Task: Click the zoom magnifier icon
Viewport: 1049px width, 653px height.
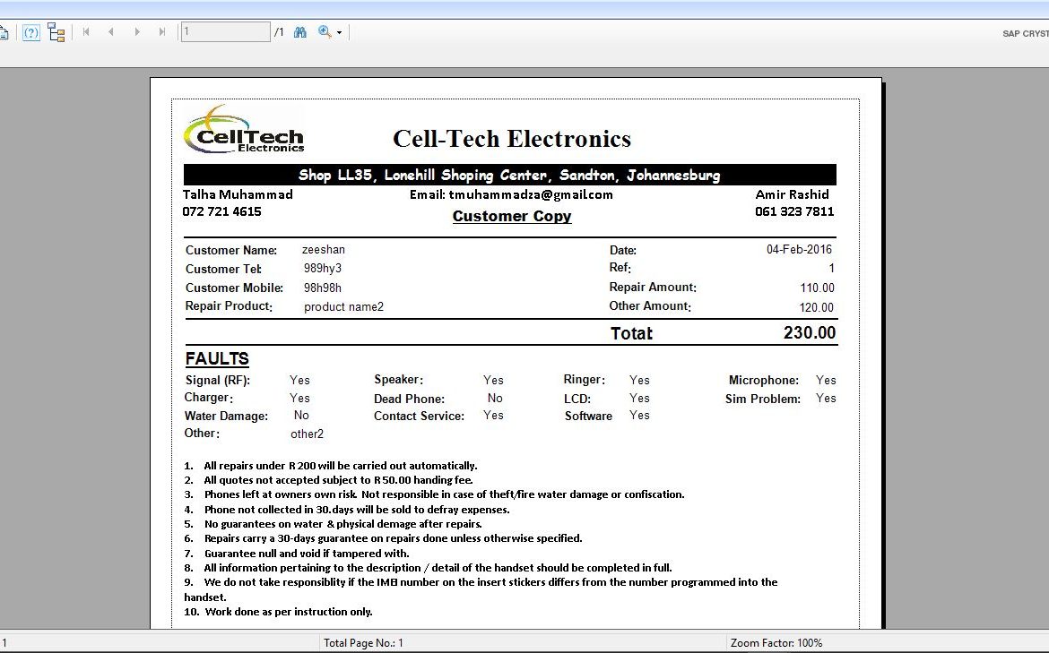Action: pyautogui.click(x=325, y=32)
